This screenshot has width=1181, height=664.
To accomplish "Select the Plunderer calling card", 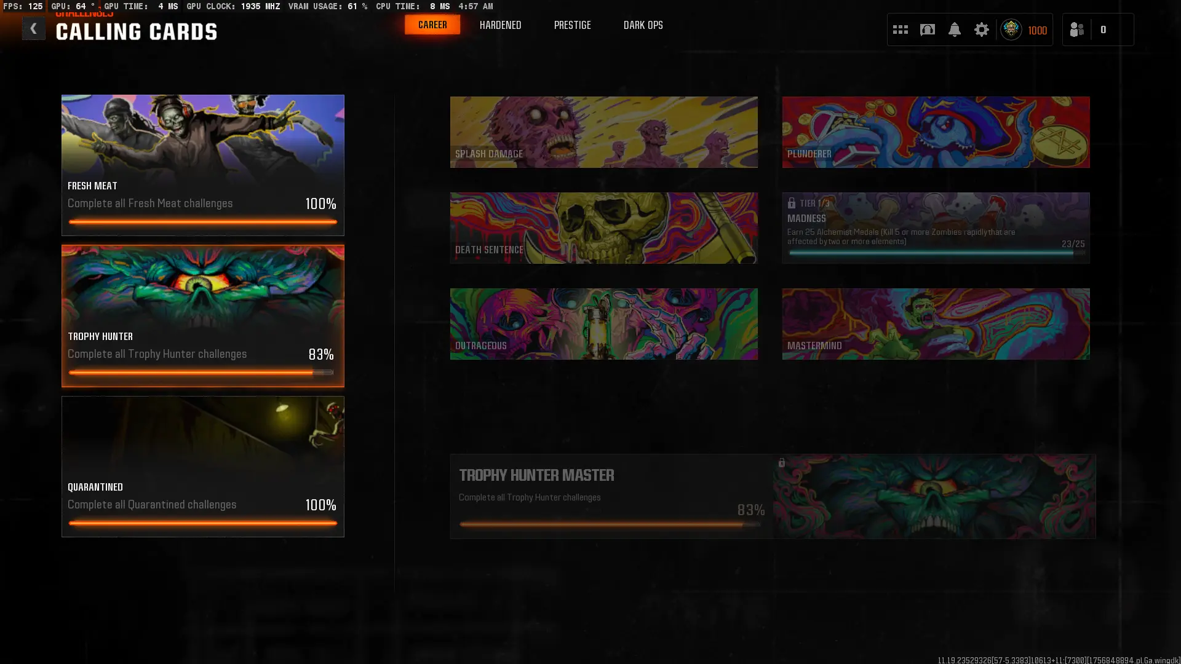I will pos(936,132).
